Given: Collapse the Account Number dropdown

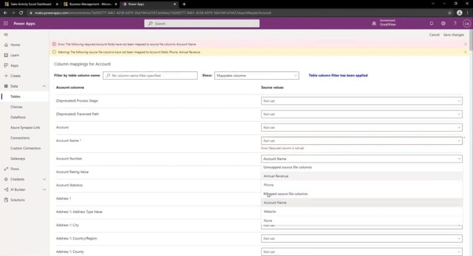Looking at the screenshot, I should (x=362, y=158).
